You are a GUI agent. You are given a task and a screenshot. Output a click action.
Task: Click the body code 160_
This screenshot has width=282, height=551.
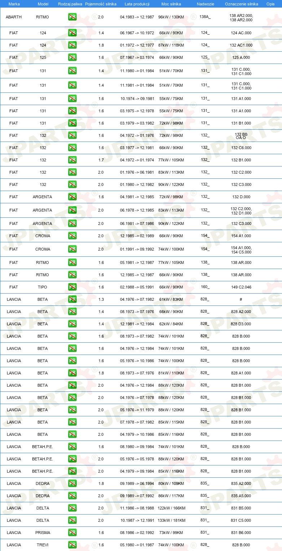click(205, 287)
